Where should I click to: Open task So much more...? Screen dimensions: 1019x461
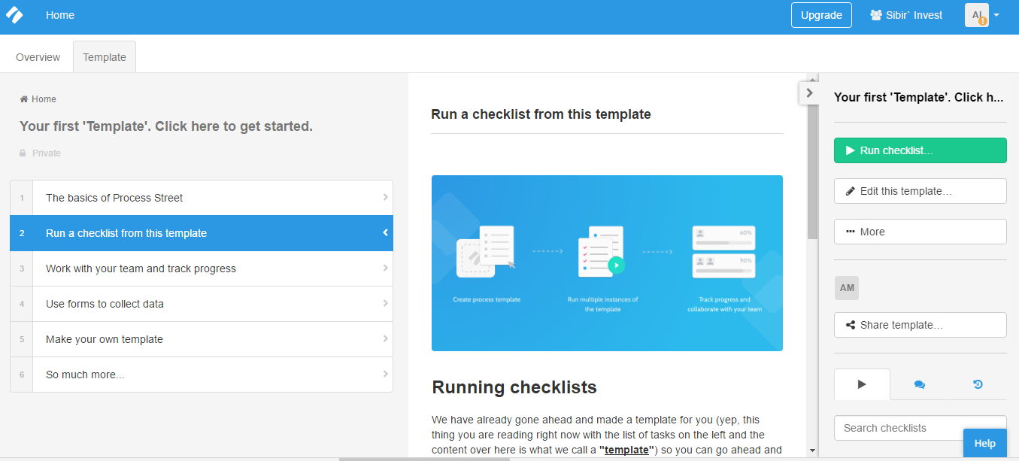(202, 375)
